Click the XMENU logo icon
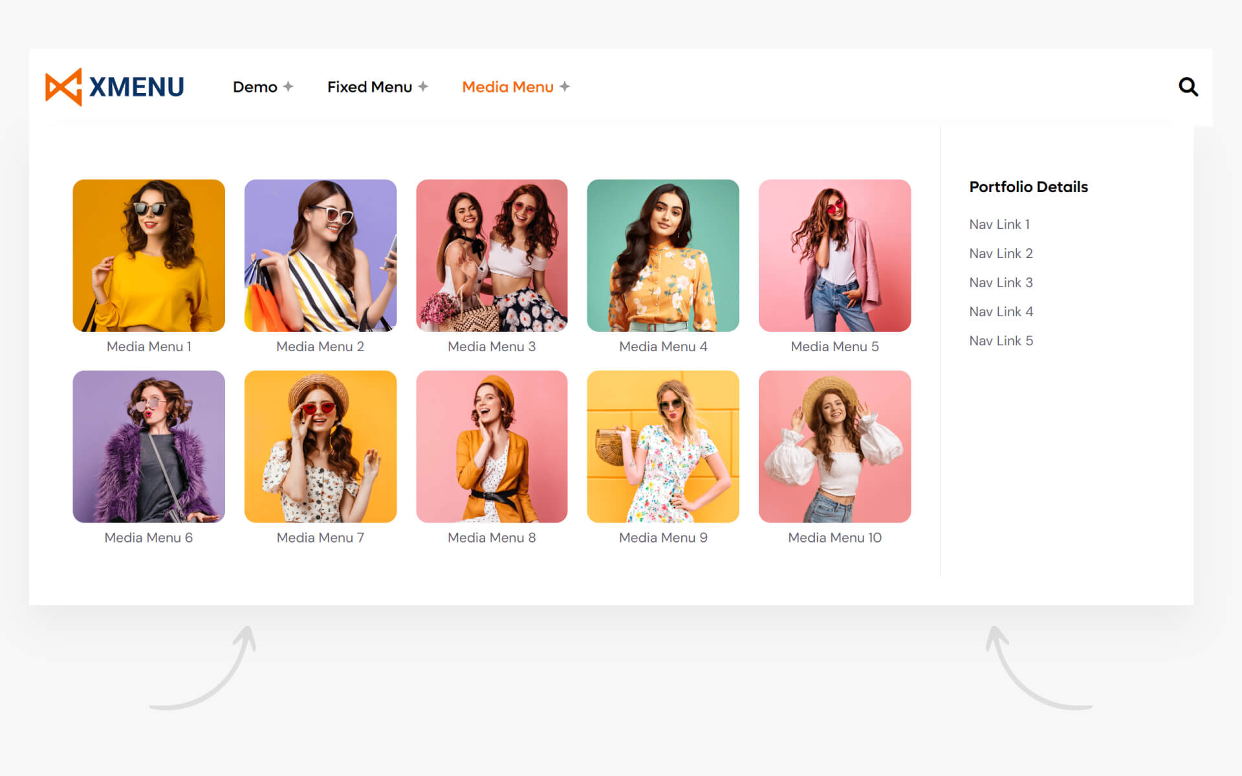Viewport: 1242px width, 776px height. point(63,87)
